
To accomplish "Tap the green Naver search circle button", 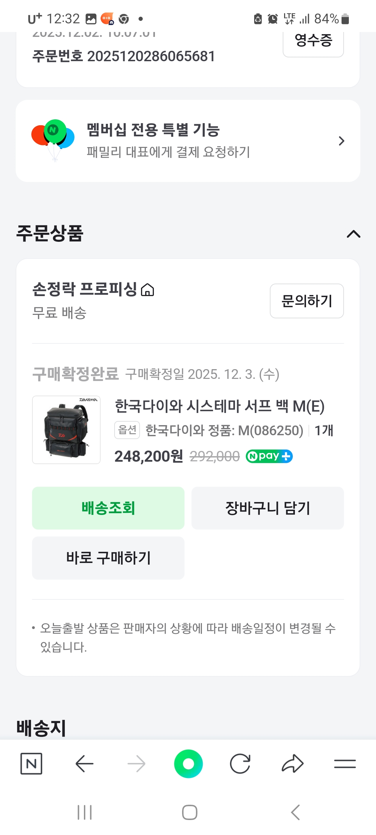I will point(188,764).
